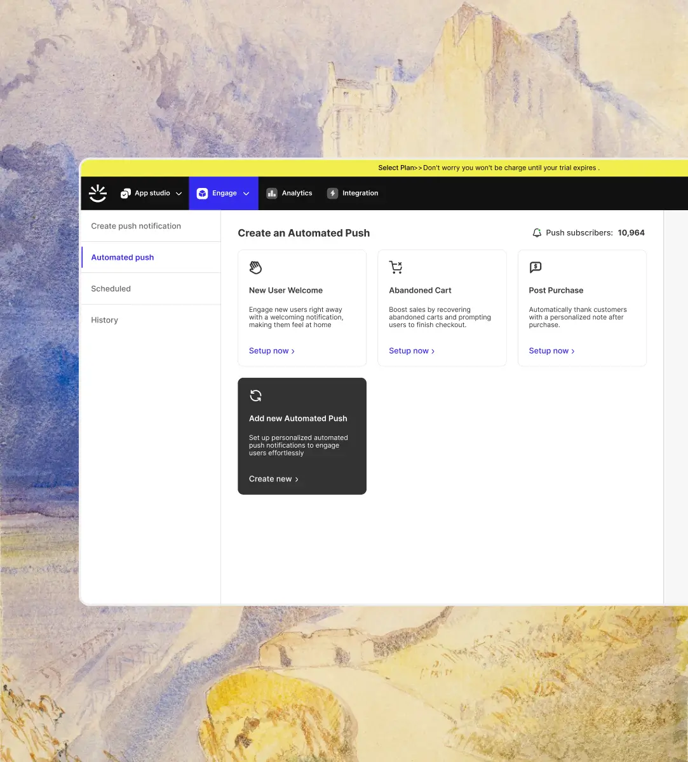Click the New User Welcome waving hand icon

click(x=255, y=267)
